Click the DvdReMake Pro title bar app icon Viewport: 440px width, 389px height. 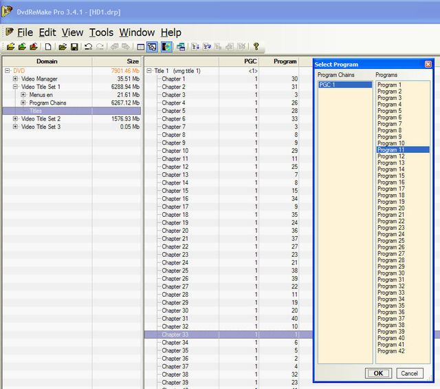(6, 11)
